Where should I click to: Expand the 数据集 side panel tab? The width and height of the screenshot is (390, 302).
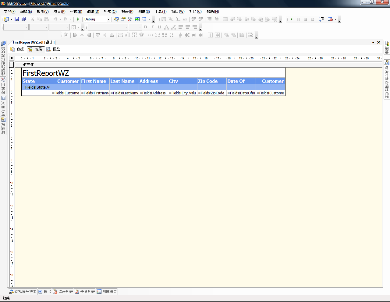point(3,126)
